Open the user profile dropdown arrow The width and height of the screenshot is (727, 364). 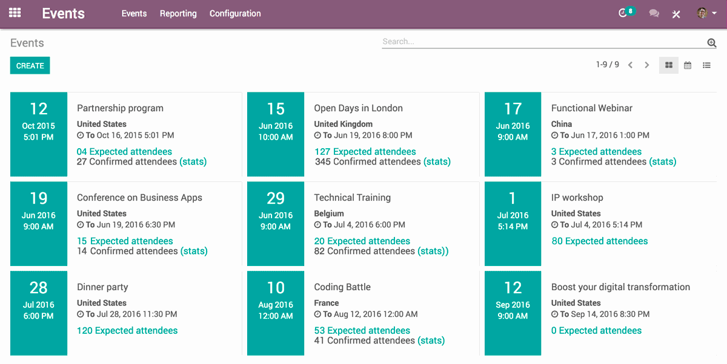point(715,13)
